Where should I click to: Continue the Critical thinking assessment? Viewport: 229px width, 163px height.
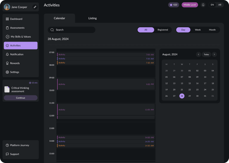[x=21, y=98]
